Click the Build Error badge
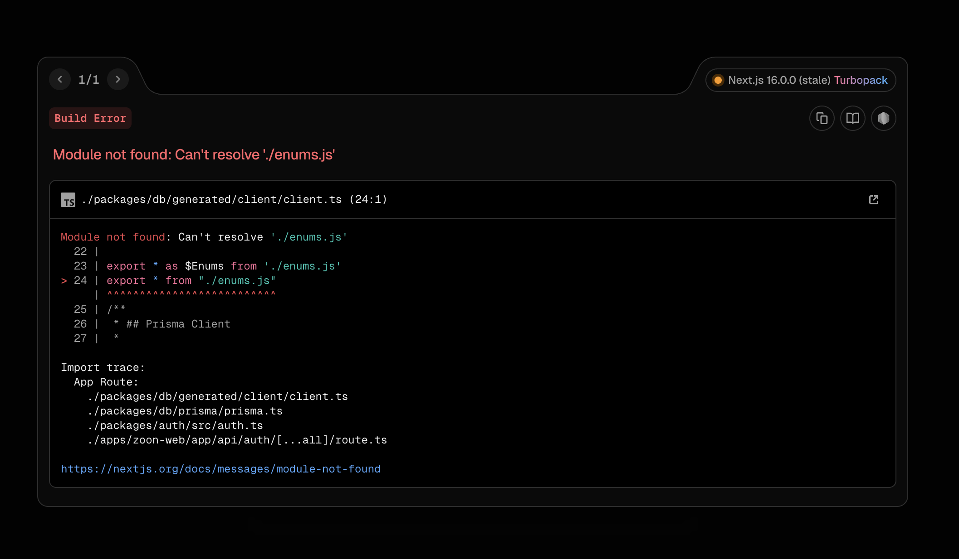This screenshot has width=959, height=559. point(90,118)
